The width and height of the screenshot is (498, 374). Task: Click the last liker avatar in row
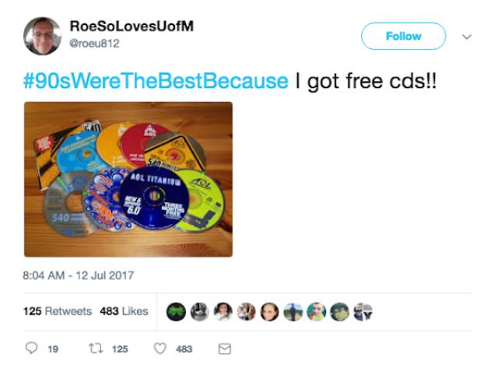tap(363, 312)
